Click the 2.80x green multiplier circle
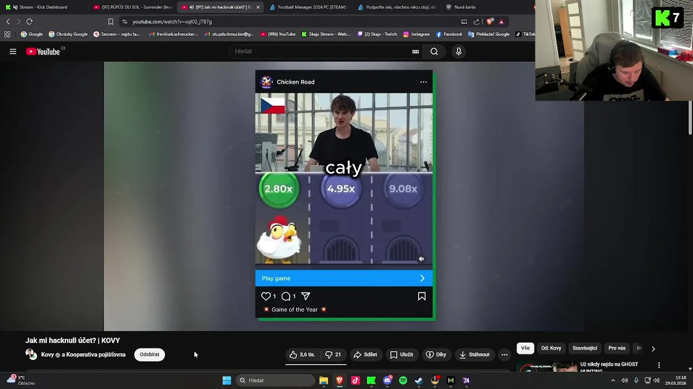This screenshot has height=389, width=693. (x=279, y=189)
